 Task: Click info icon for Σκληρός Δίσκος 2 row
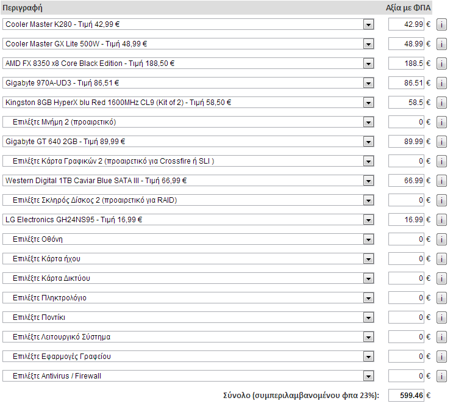(441, 200)
